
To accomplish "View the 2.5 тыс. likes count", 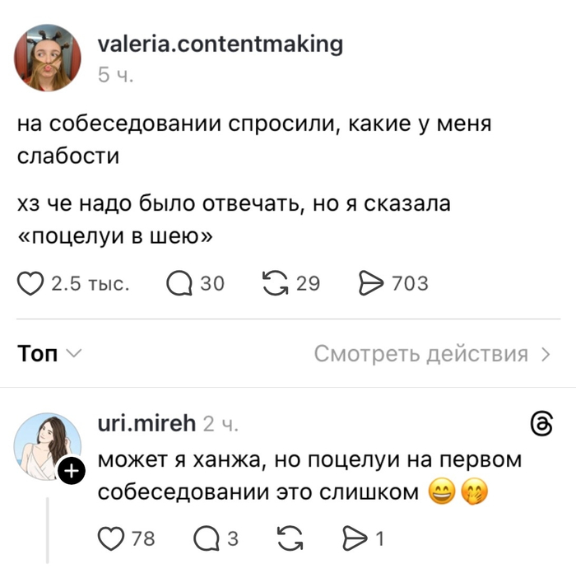I will click(91, 284).
